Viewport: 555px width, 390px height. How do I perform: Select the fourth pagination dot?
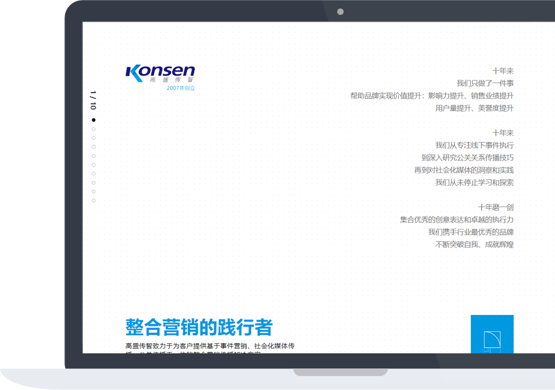pos(93,147)
